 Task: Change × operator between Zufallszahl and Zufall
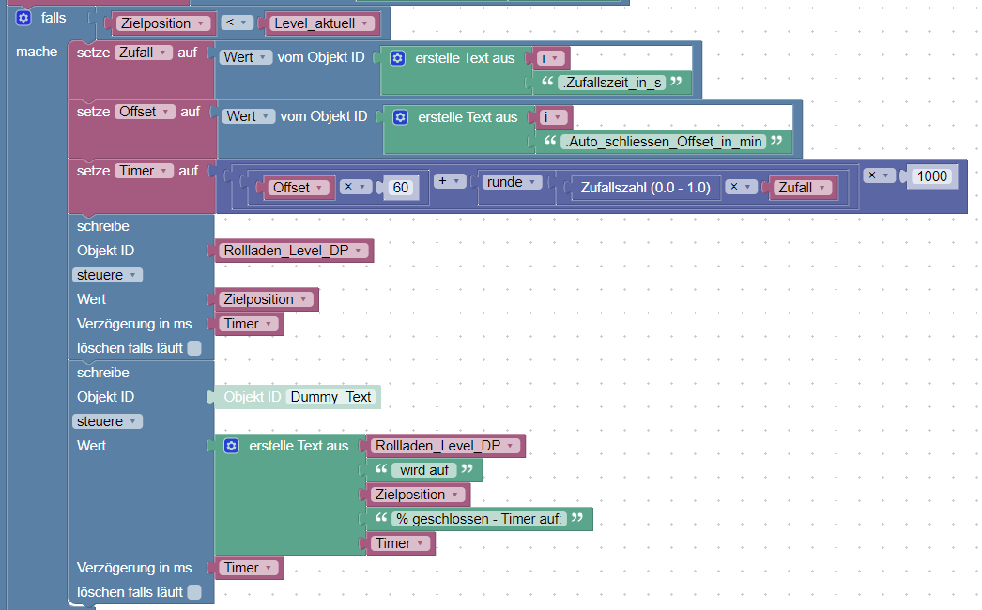coord(741,187)
